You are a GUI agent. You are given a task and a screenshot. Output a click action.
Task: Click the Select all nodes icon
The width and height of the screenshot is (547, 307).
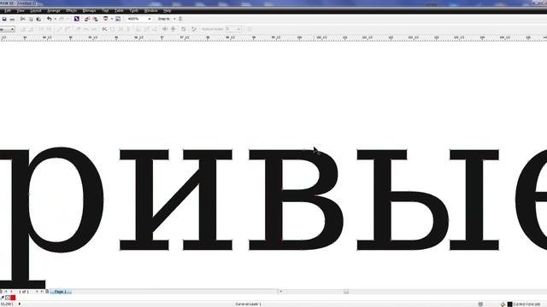(194, 29)
